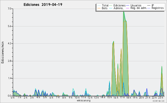
Task: Click the y-axis value 2.8
Action: (x=9, y=61)
